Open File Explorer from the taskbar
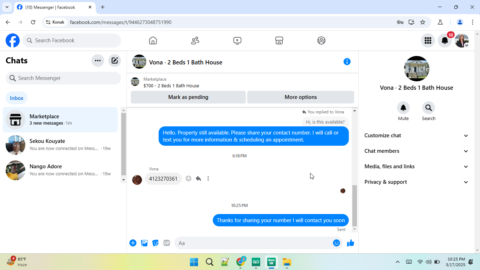This screenshot has height=270, width=480. point(287,262)
